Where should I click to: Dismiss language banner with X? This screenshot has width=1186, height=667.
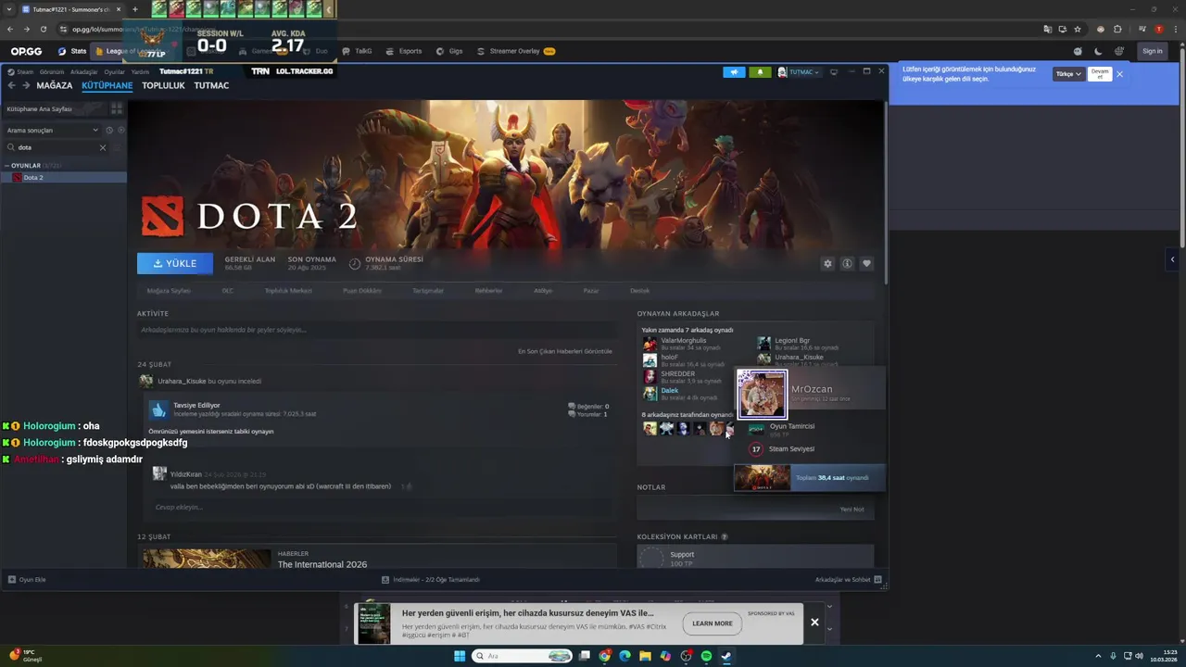coord(1119,74)
